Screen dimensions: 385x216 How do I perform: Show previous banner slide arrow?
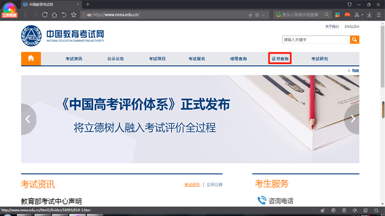click(x=28, y=119)
